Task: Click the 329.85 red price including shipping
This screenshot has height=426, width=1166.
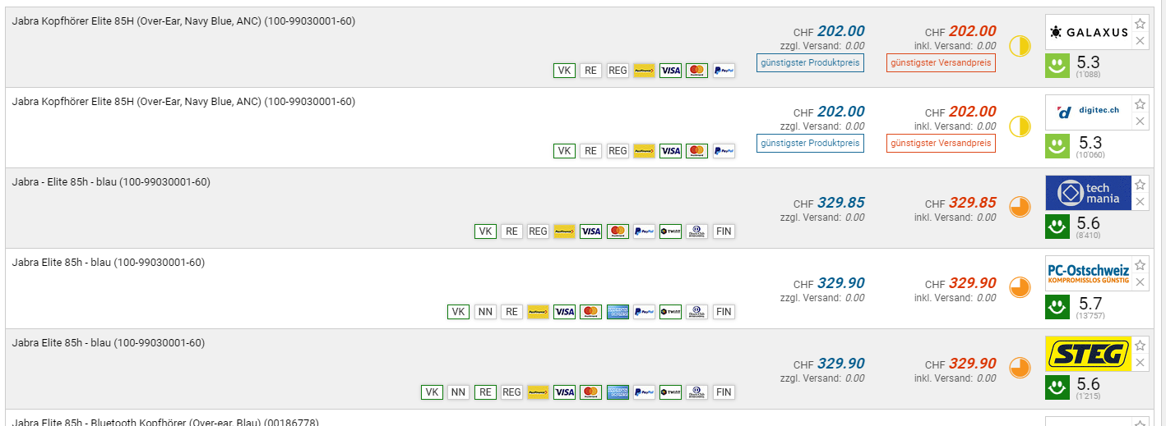Action: (972, 203)
